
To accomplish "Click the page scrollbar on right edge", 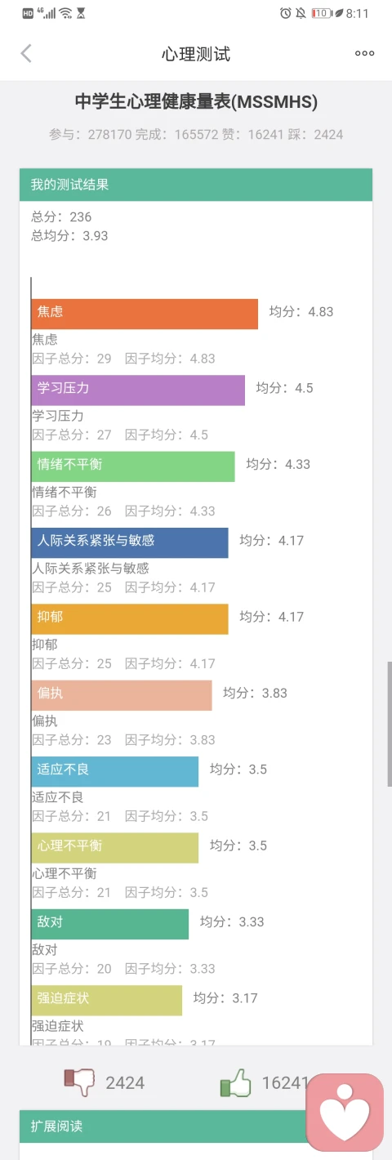I will coord(390,724).
